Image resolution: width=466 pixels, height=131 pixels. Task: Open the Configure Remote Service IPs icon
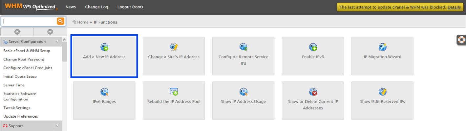pyautogui.click(x=244, y=47)
